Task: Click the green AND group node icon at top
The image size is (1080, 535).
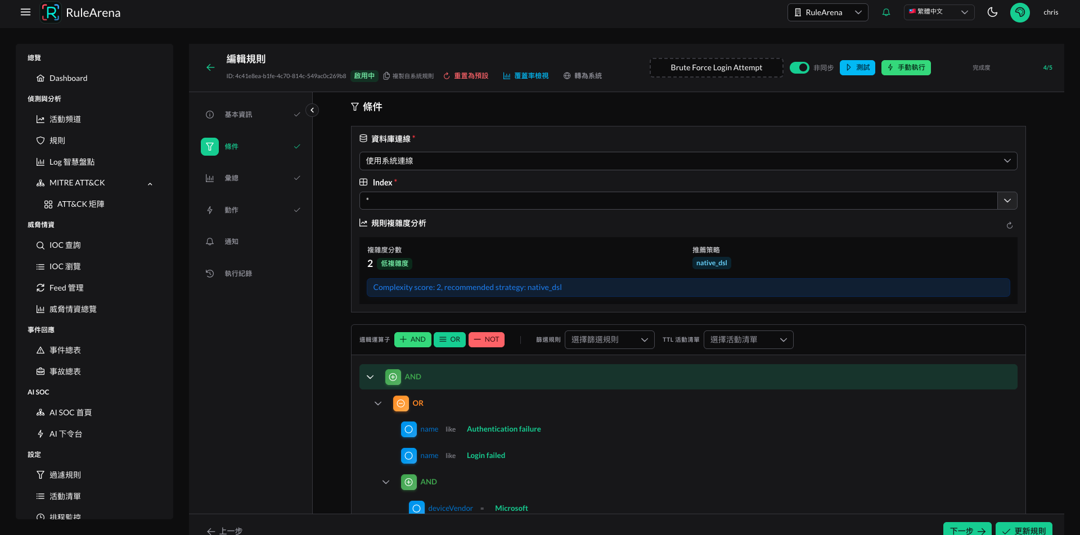Action: click(393, 377)
